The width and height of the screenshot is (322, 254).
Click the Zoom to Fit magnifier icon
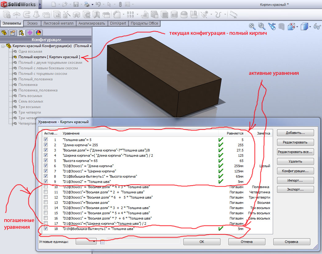tap(252, 26)
